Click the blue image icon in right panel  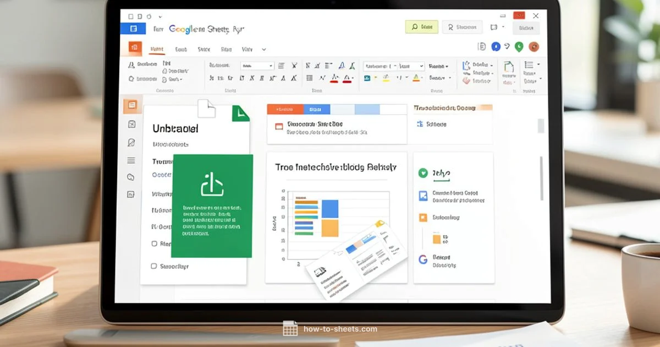pyautogui.click(x=422, y=196)
